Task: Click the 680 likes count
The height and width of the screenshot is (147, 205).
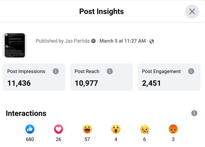Action: 30,139
